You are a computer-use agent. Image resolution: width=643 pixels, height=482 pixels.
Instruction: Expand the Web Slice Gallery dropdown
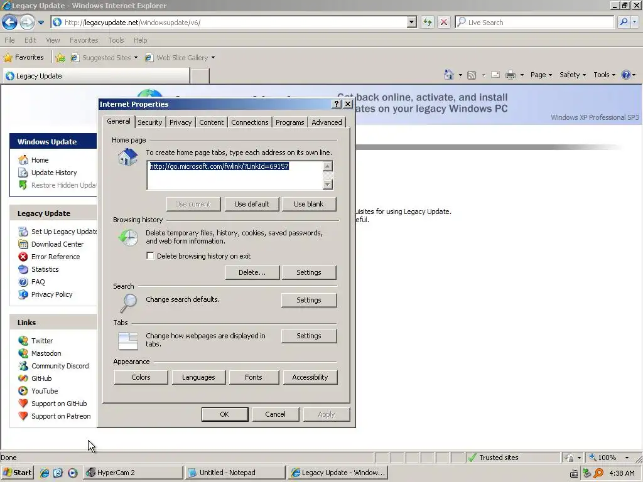213,58
